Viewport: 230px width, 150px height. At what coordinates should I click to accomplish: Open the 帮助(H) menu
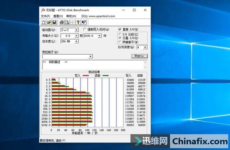[71, 16]
